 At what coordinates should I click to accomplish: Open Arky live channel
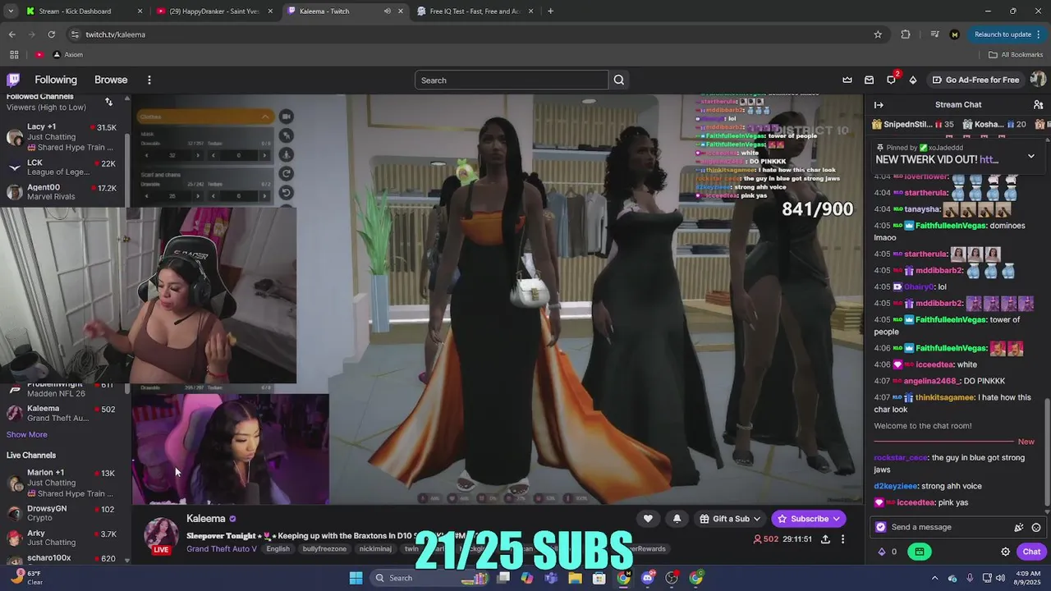[x=62, y=538]
